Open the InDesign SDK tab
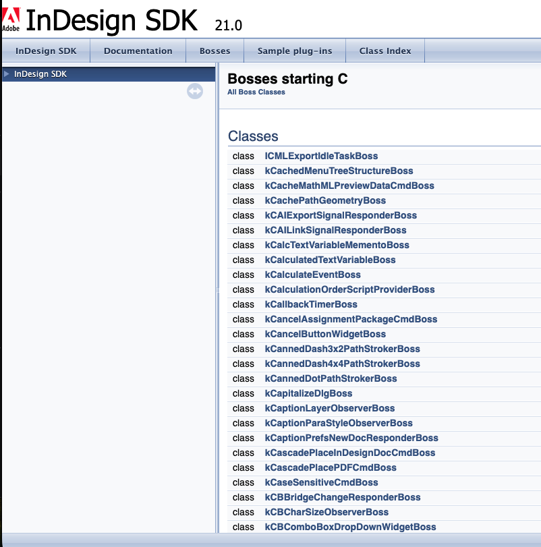Image resolution: width=541 pixels, height=547 pixels. point(46,51)
